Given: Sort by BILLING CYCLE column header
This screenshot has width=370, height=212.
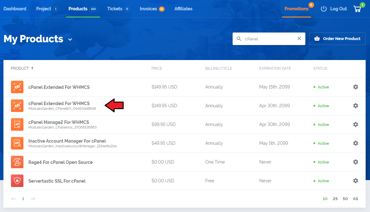Looking at the screenshot, I should click(x=219, y=68).
